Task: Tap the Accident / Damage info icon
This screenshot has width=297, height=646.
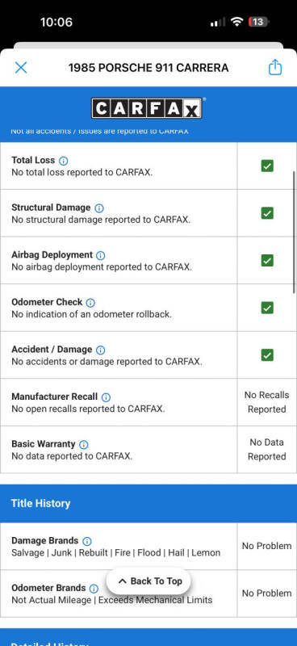Action: pyautogui.click(x=100, y=350)
